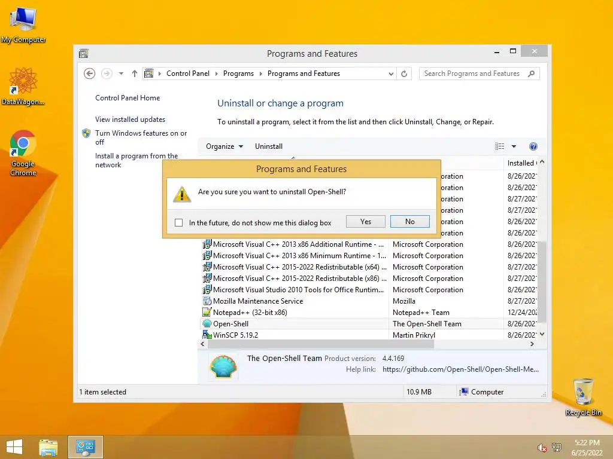Viewport: 613px width, 459px height.
Task: Click the vertical scrollbar down arrow
Action: 542,335
